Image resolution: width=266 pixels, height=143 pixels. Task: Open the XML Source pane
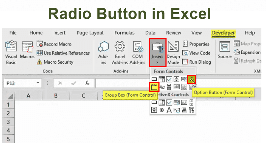224,50
